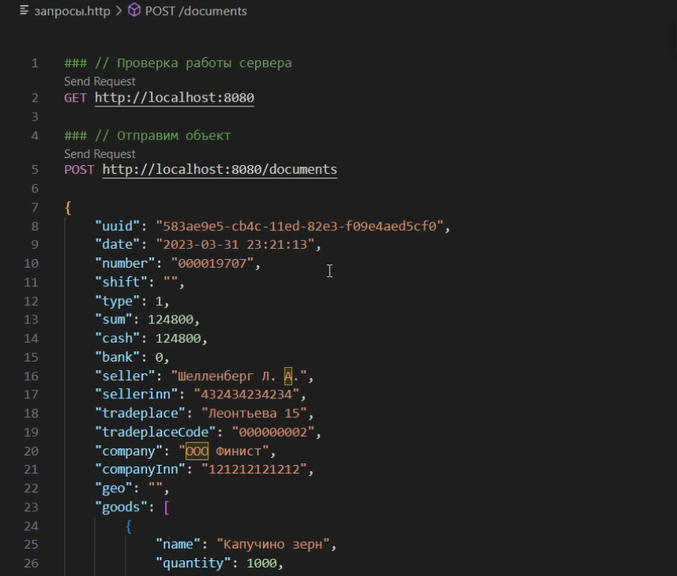Image resolution: width=677 pixels, height=576 pixels.
Task: Click line number 1 in the gutter
Action: pyautogui.click(x=35, y=63)
